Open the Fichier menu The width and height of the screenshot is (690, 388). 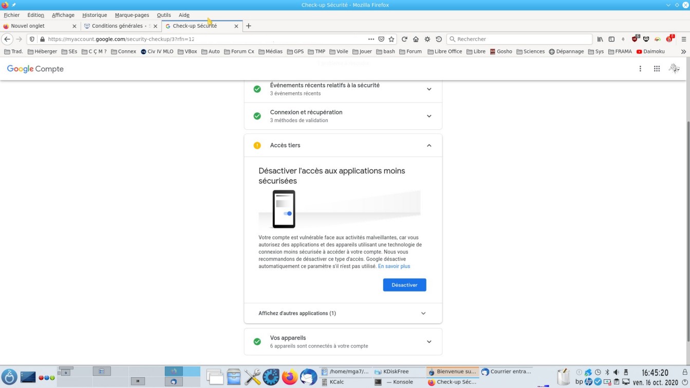(x=12, y=15)
